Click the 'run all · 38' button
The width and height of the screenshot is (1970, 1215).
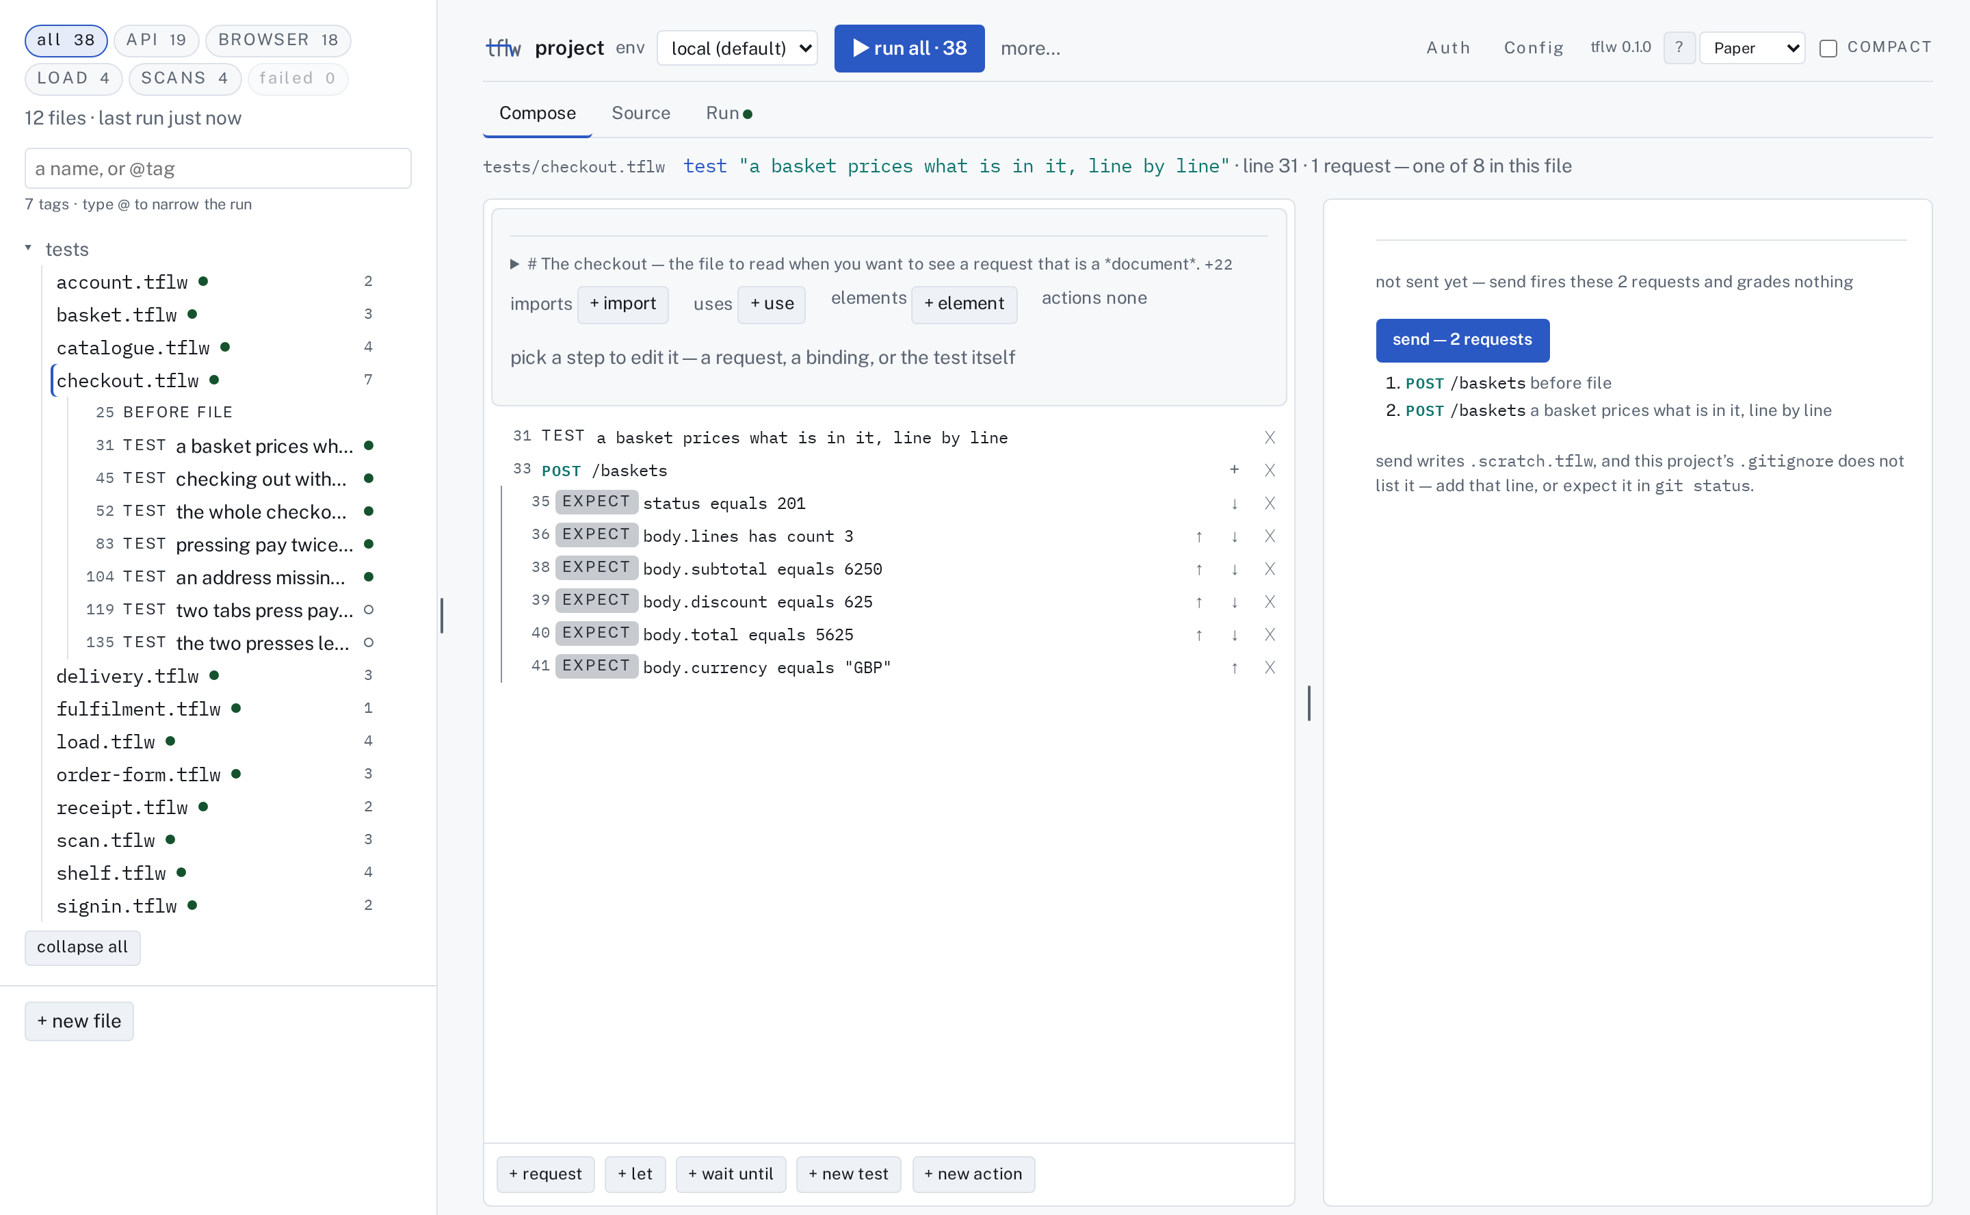[908, 48]
